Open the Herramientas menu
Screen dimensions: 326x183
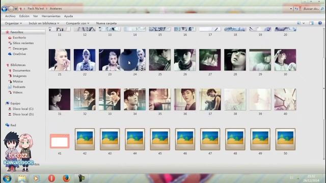click(51, 16)
